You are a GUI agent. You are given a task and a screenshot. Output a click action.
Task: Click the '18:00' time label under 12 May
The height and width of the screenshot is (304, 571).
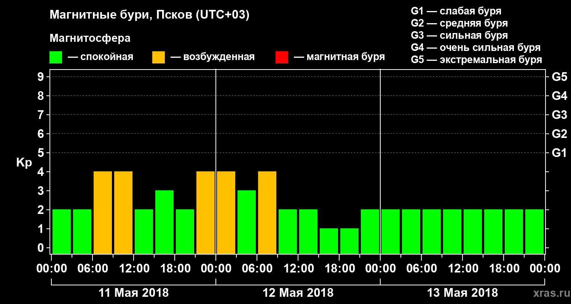point(339,269)
